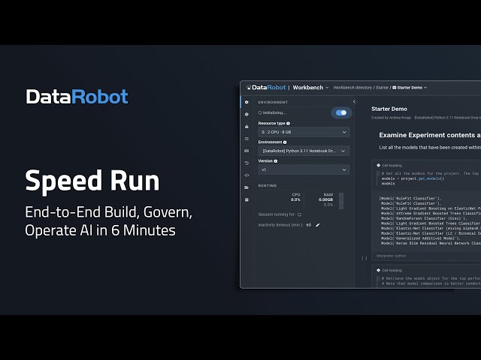Screen dimensions: 481x360
Task: Open the Environment gear icon in sidebar
Action: (x=247, y=101)
